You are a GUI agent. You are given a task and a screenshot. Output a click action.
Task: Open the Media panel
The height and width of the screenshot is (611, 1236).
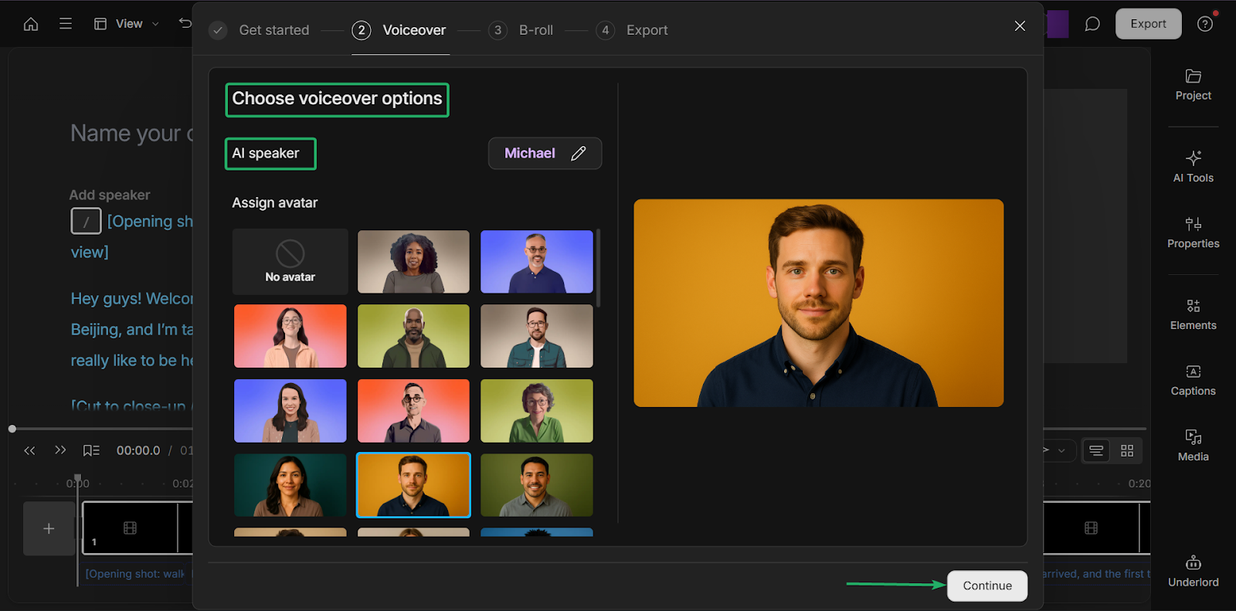pyautogui.click(x=1193, y=446)
